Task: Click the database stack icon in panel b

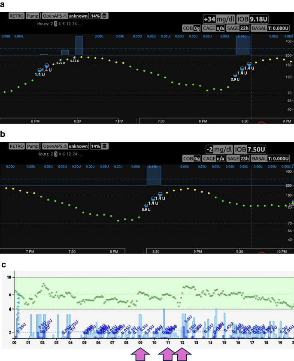Action: coord(105,146)
